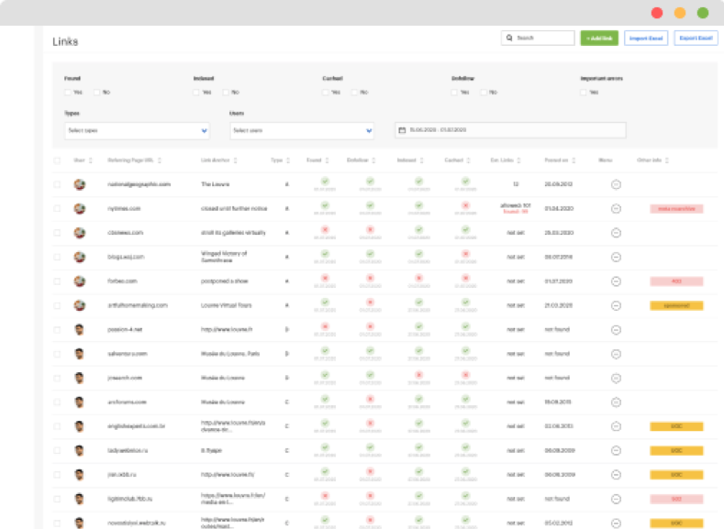Check the Found 'Yes' filter checkbox
Image resolution: width=724 pixels, height=529 pixels.
coord(68,93)
